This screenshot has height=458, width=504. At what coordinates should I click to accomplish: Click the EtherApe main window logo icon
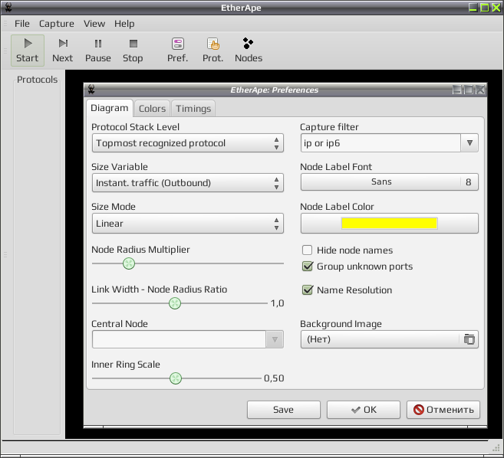8,7
